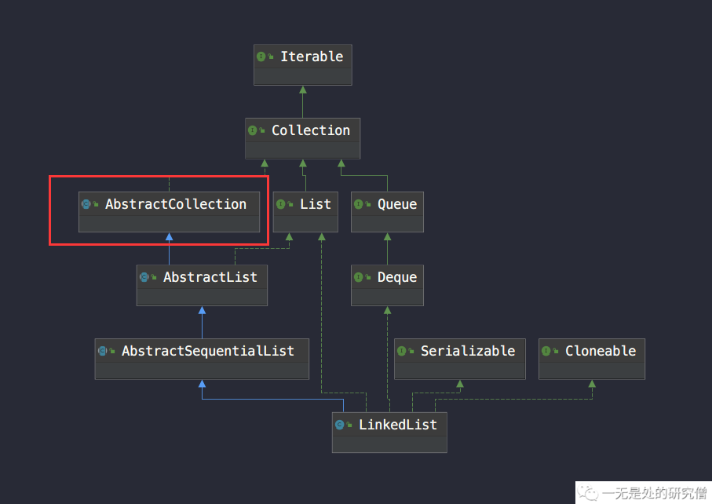712x504 pixels.
Task: Select the LinkedList class name text
Action: point(398,425)
